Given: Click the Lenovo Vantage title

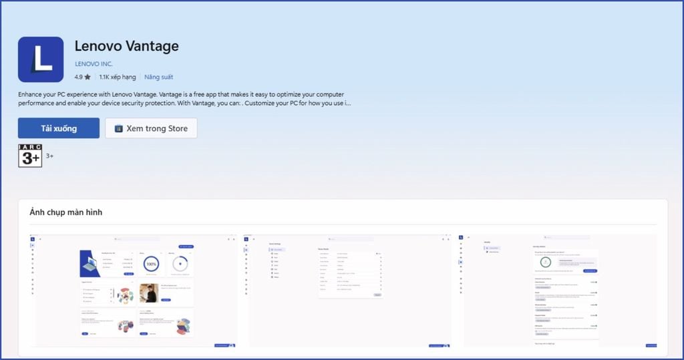Looking at the screenshot, I should 126,46.
